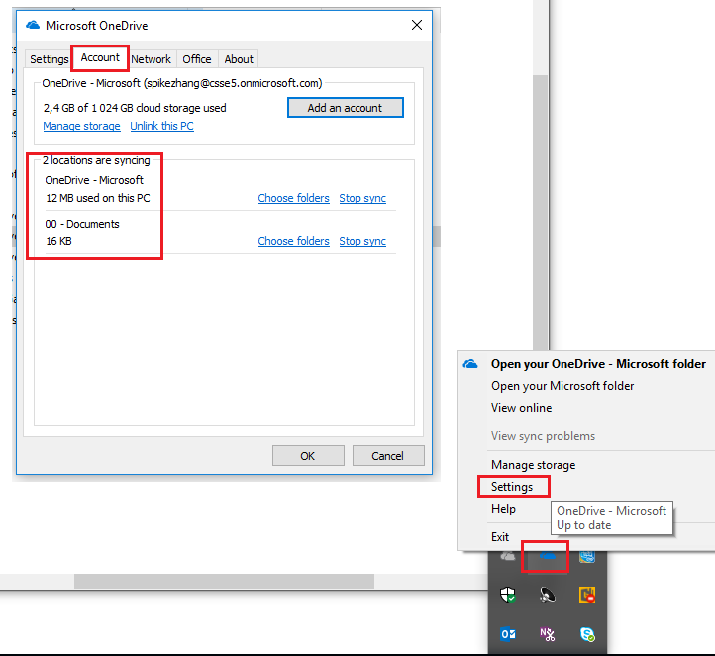Click the OK button
Viewport: 715px width, 656px height.
point(308,455)
